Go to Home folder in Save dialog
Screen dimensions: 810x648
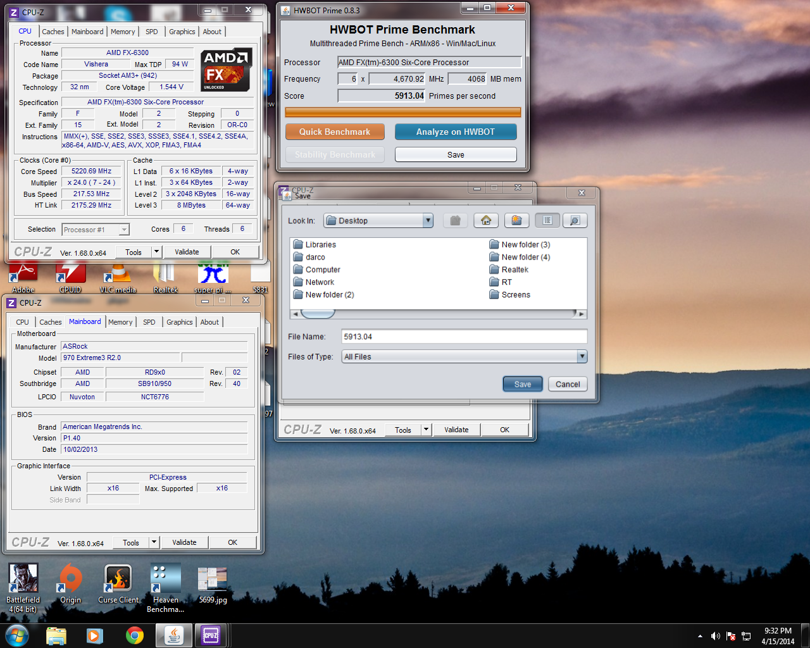(x=486, y=220)
